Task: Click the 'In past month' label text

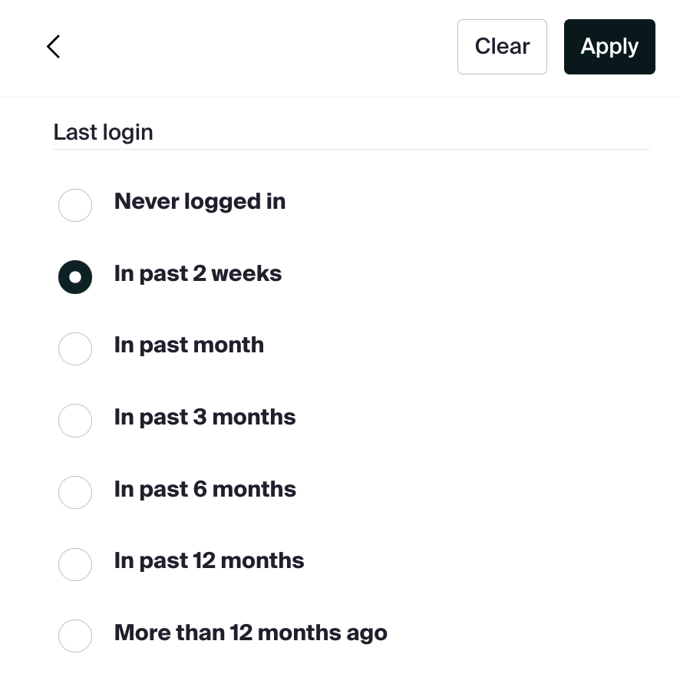Action: coord(189,345)
